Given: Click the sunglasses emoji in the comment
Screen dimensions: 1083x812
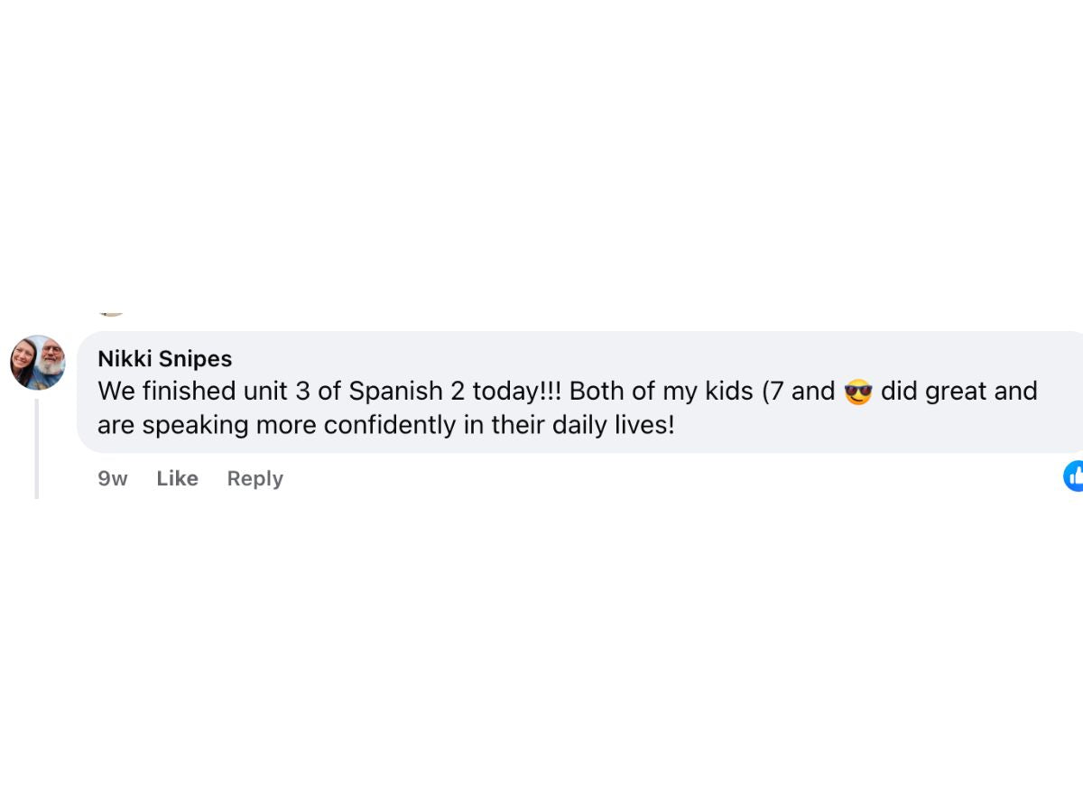Looking at the screenshot, I should pos(857,392).
